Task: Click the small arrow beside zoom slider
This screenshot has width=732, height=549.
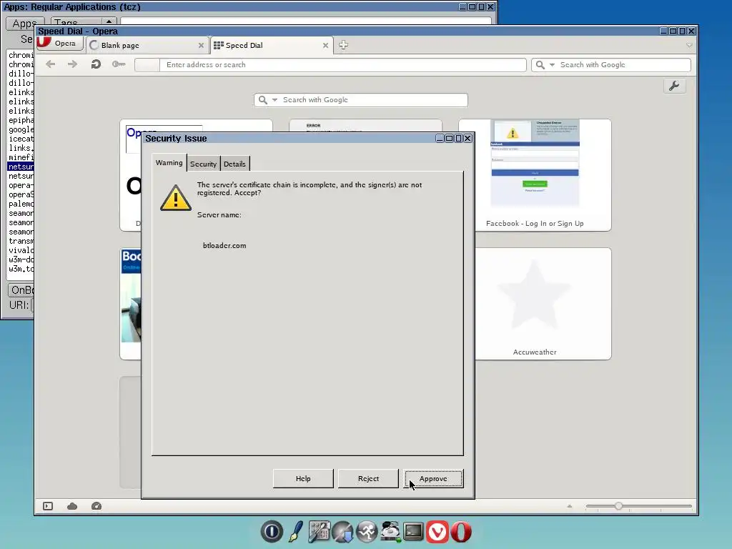Action: [570, 506]
